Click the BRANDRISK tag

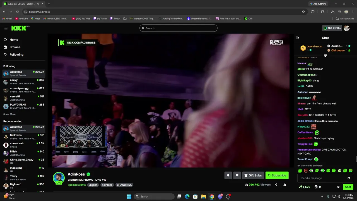pos(124,185)
